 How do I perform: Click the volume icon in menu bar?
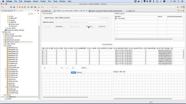click(175, 1)
